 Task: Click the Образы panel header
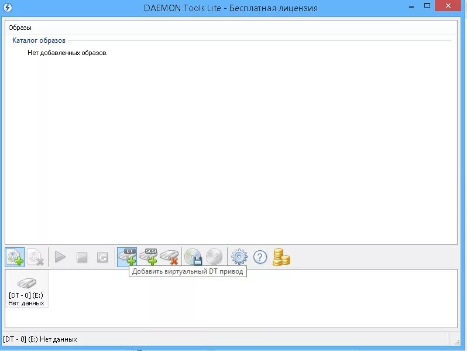(x=20, y=28)
